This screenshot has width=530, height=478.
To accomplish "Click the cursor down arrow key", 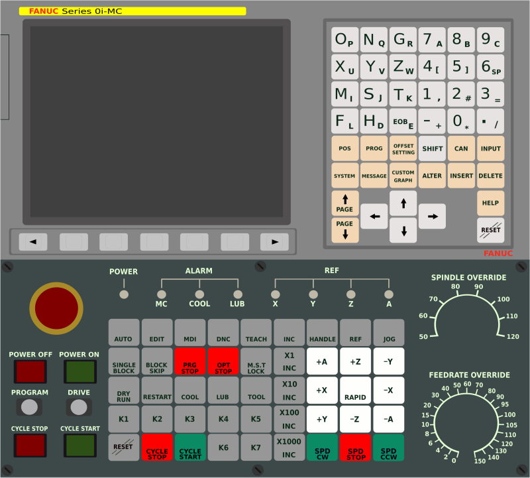I will pos(403,230).
